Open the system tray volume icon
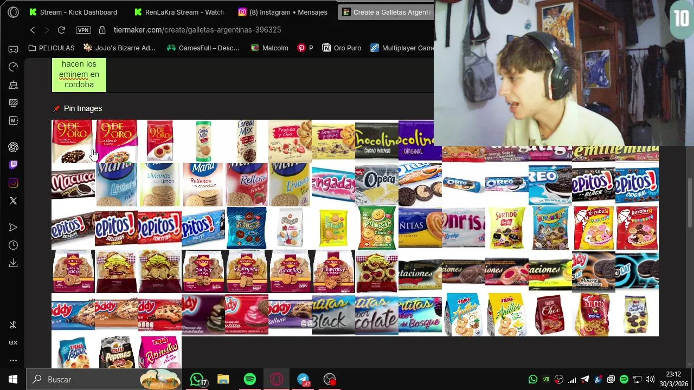The width and height of the screenshot is (694, 390). pos(650,379)
